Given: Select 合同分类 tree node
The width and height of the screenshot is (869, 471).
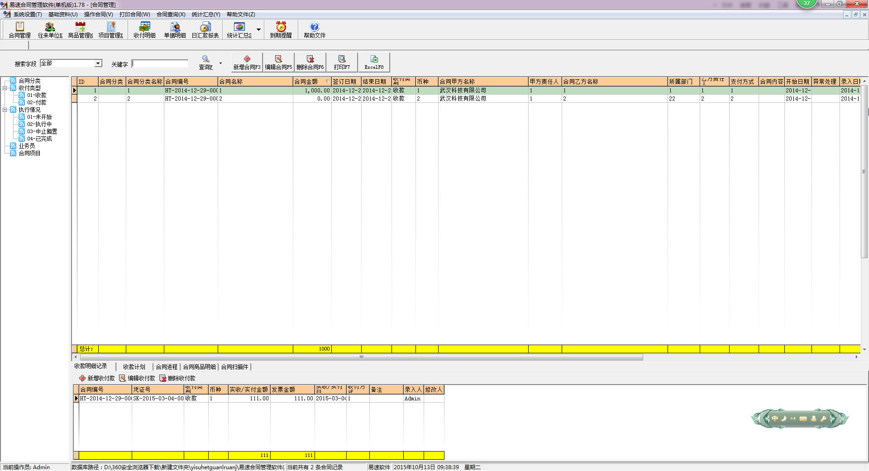Looking at the screenshot, I should tap(29, 81).
